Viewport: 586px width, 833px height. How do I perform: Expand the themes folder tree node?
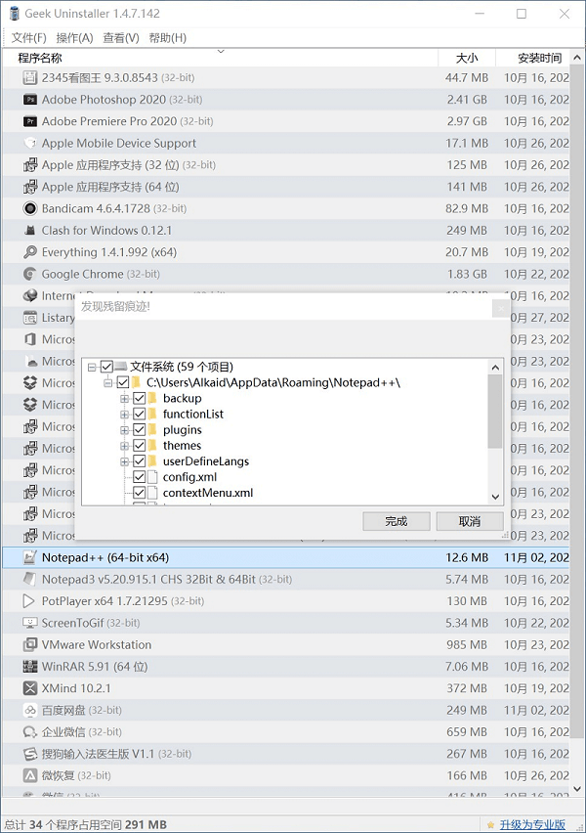point(124,446)
